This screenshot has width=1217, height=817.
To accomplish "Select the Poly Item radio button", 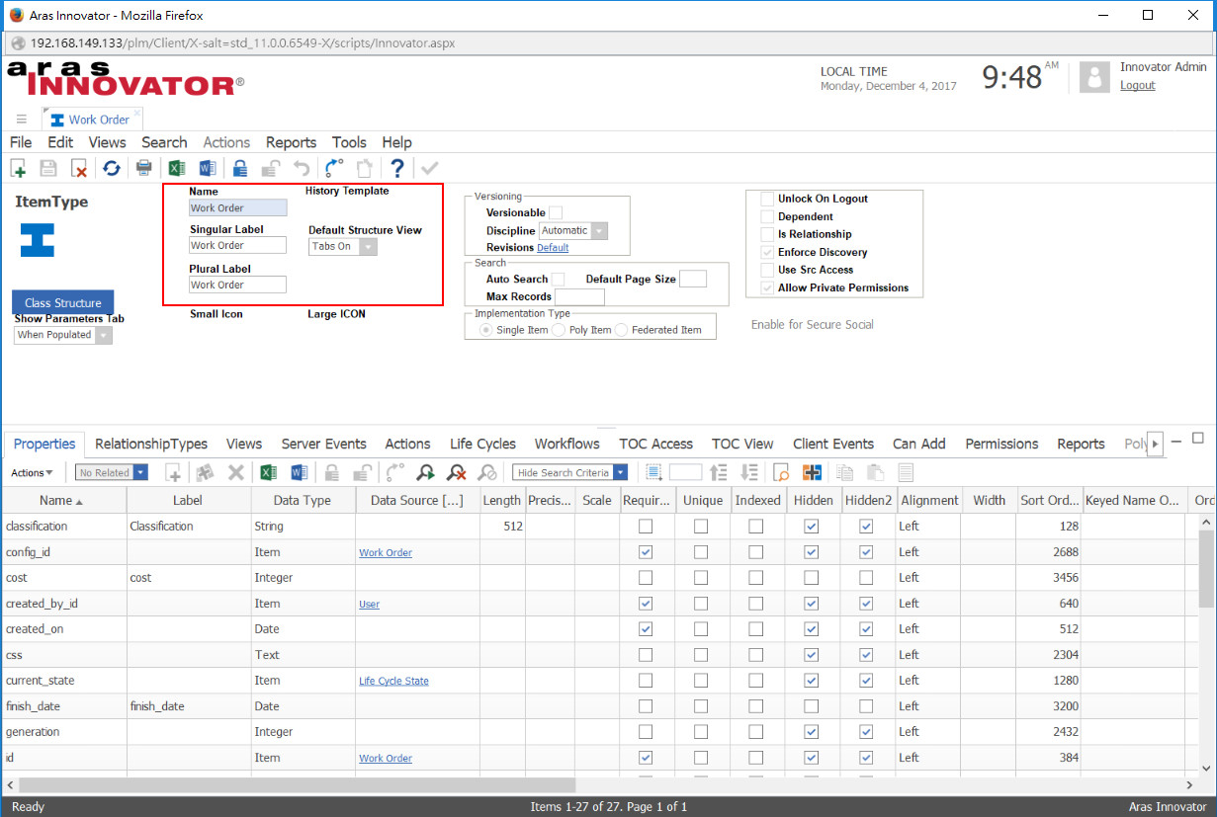I will [x=559, y=330].
